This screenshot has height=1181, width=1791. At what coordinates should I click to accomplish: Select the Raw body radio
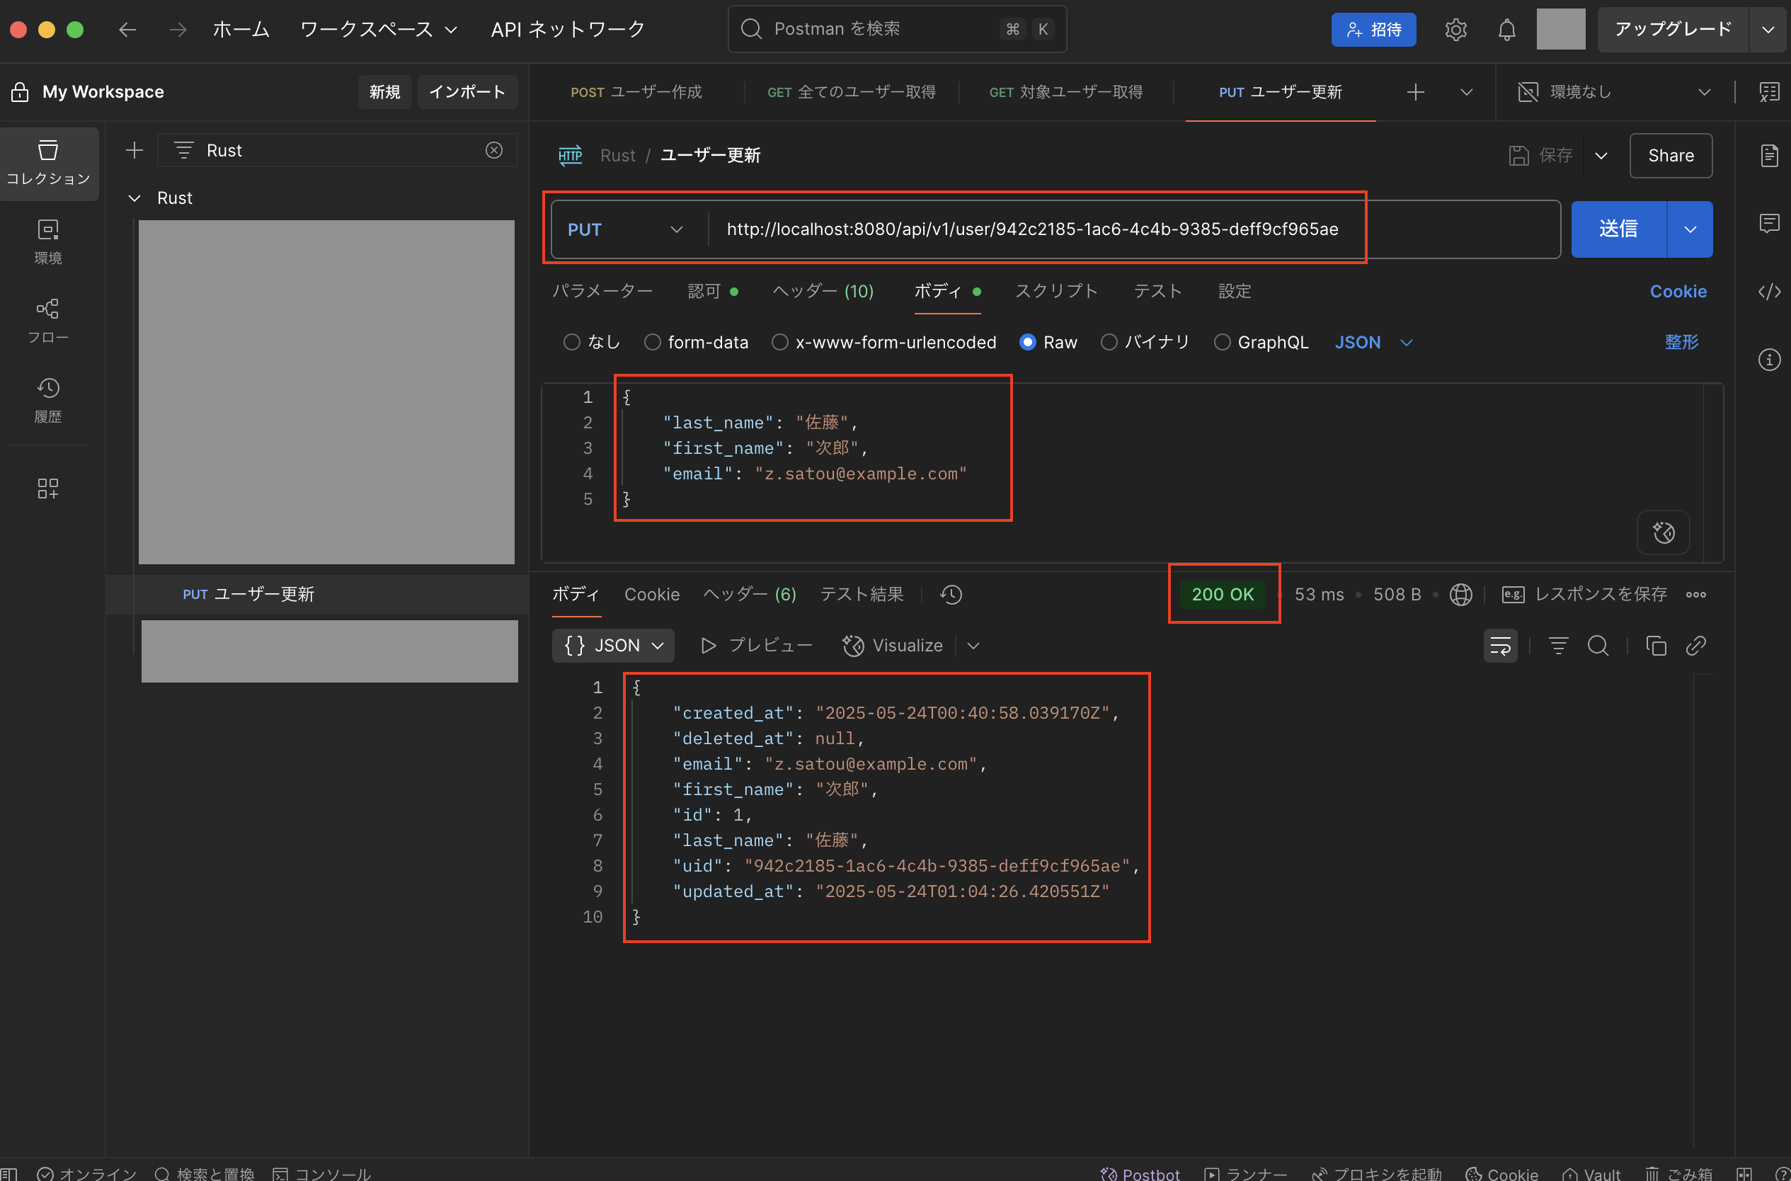pyautogui.click(x=1027, y=342)
